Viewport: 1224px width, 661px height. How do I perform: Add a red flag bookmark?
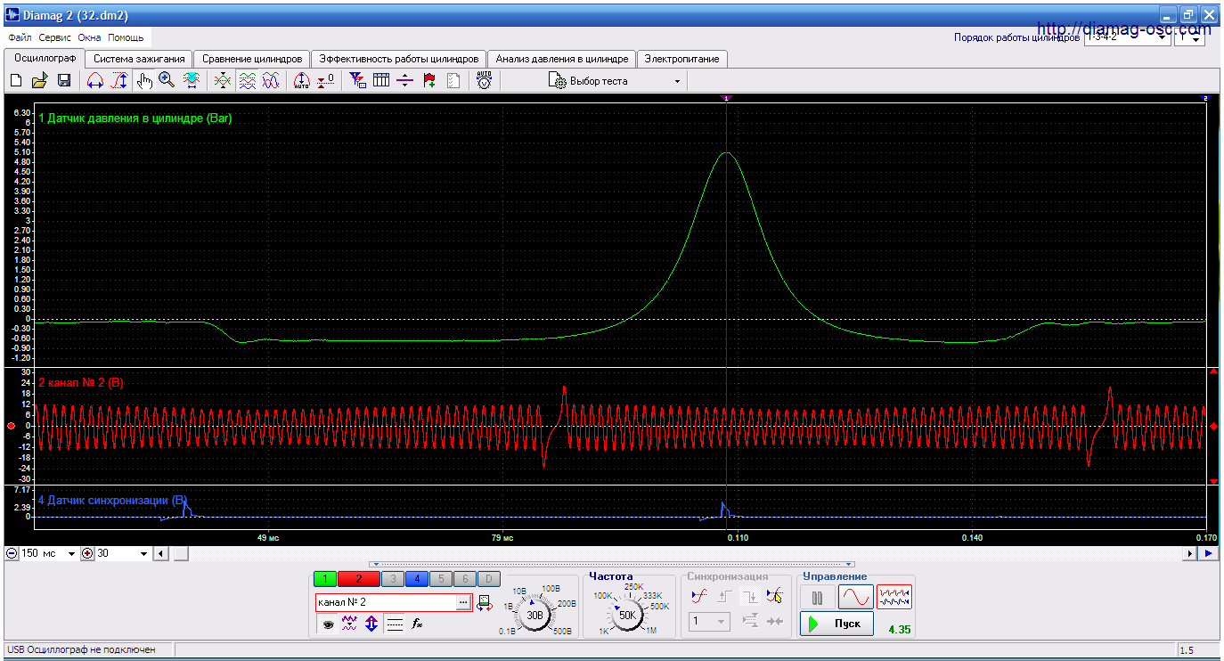tap(430, 81)
